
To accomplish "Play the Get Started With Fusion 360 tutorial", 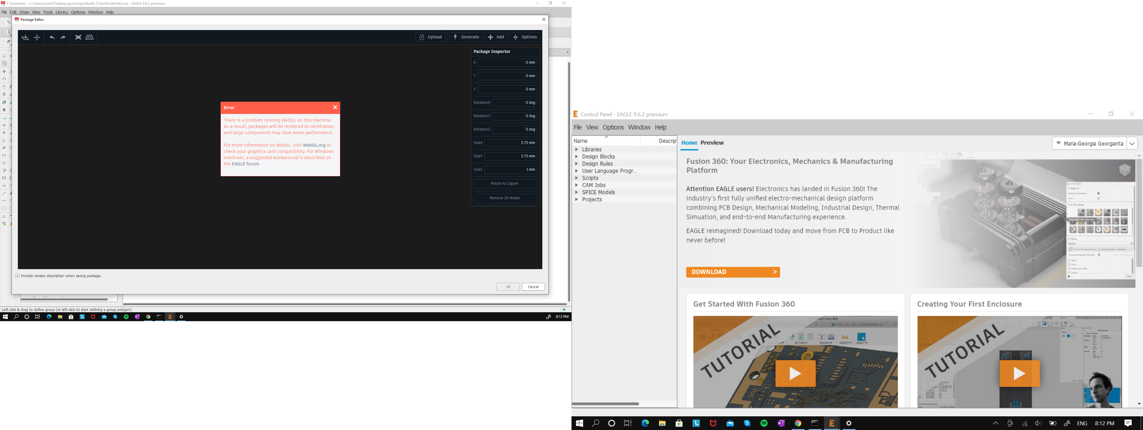I will click(x=795, y=373).
